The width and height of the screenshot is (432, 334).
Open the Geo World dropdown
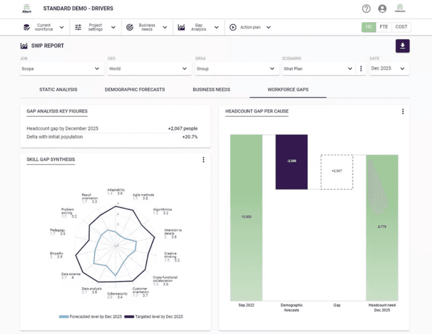(148, 69)
